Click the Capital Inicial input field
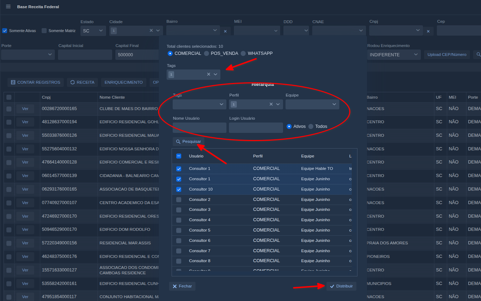 85,55
